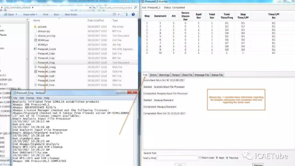Viewport: 295px width, 166px height.
Task: Expand the jobs_command_window breadcrumb arrow
Action: point(33,8)
